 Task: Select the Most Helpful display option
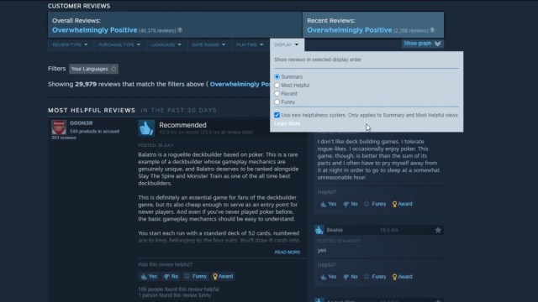tap(277, 86)
